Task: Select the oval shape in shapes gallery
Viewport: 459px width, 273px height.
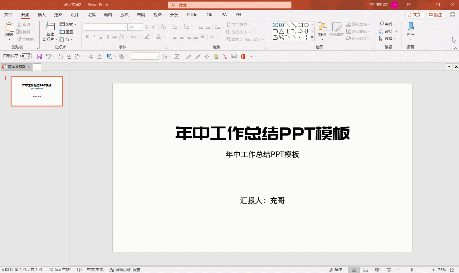Action: click(x=306, y=25)
